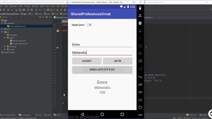Open Genymotion share icon

coord(140,68)
